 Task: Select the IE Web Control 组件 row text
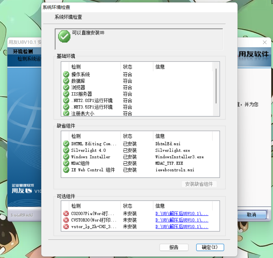(x=93, y=170)
